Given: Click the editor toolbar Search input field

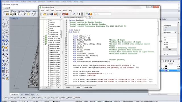Looking at the screenshot, I should point(102,14).
